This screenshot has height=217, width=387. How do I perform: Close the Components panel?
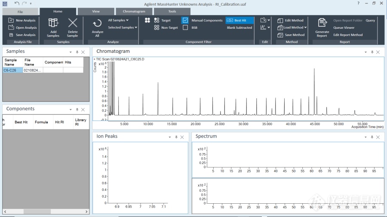[83, 109]
